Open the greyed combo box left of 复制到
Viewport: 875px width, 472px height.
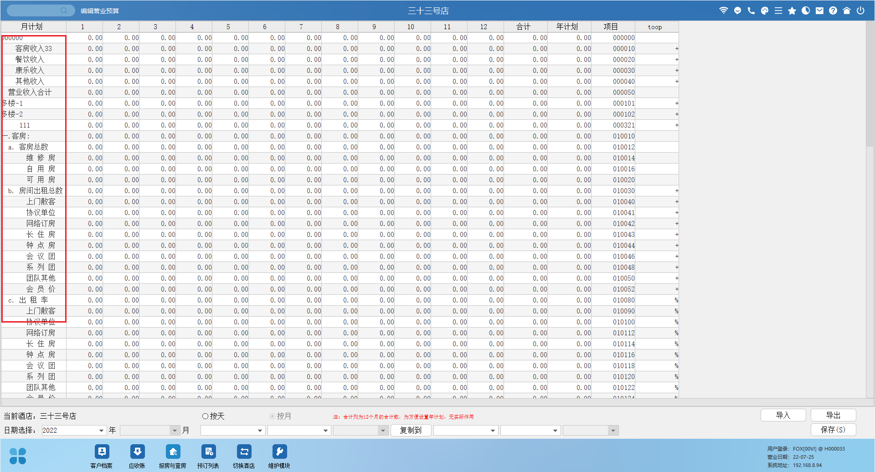point(360,431)
